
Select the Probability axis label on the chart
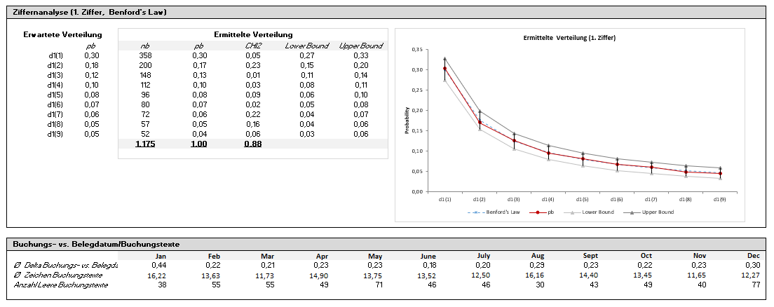[x=407, y=121]
